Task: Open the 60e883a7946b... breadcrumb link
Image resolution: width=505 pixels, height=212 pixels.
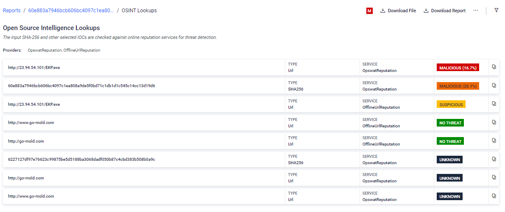Action: click(x=71, y=11)
